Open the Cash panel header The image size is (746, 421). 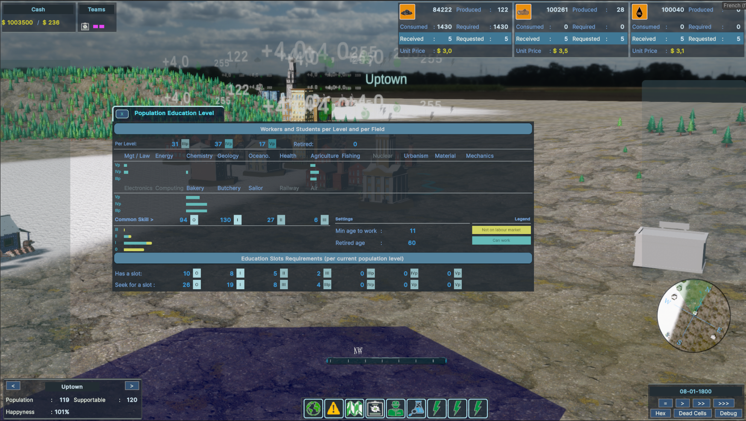(x=38, y=9)
